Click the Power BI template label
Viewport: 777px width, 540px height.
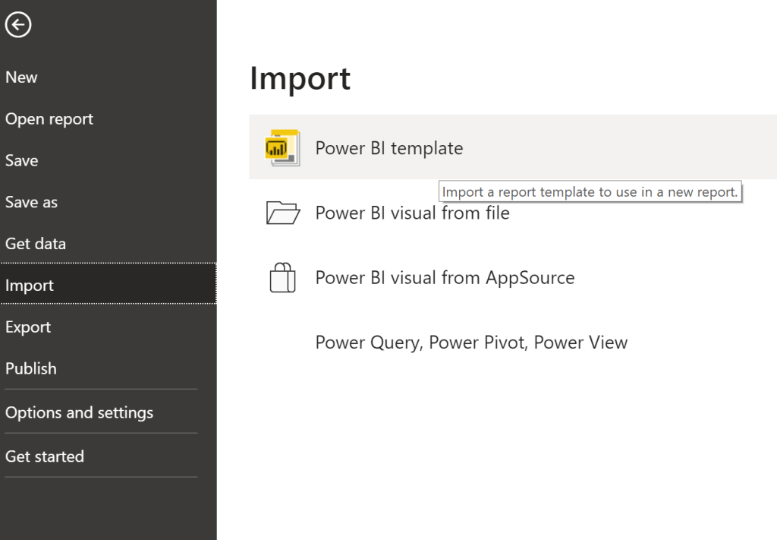coord(388,148)
